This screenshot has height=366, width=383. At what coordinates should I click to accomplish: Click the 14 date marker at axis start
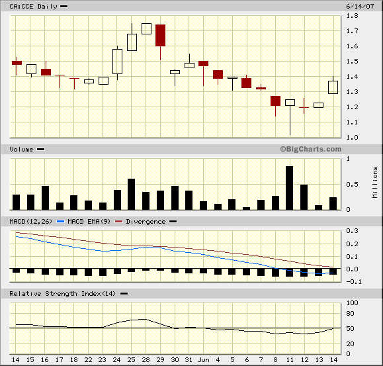point(16,359)
